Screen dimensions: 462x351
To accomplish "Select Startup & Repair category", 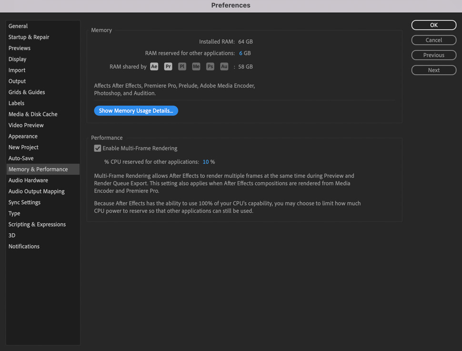I will (x=43, y=37).
